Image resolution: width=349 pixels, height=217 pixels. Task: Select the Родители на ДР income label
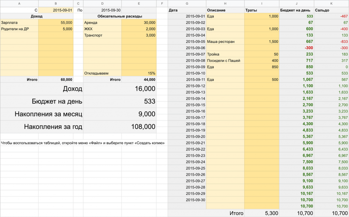tap(19, 29)
